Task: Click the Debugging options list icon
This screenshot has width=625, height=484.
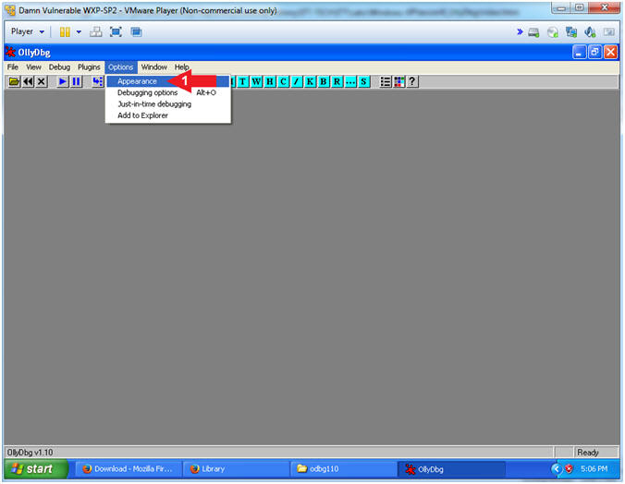Action: pyautogui.click(x=386, y=81)
